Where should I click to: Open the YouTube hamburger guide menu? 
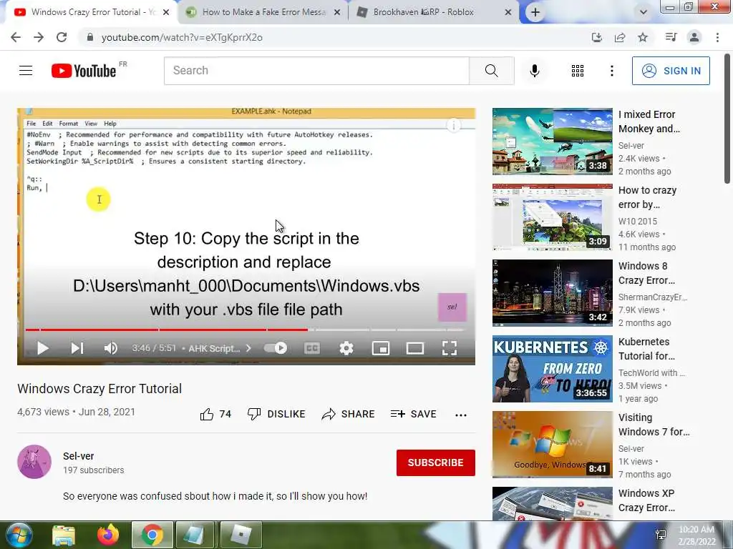[x=26, y=71]
